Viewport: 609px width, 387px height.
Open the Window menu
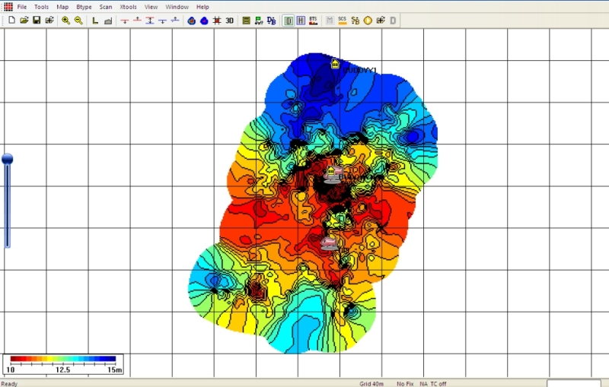point(177,7)
